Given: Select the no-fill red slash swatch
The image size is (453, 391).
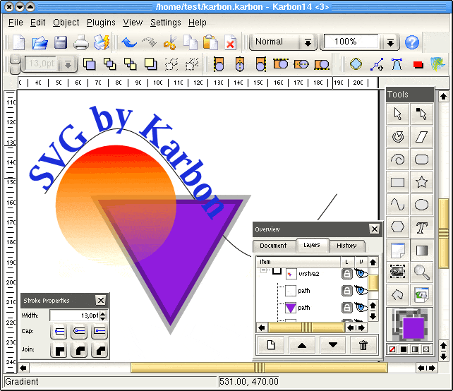Looking at the screenshot, I should point(392,349).
